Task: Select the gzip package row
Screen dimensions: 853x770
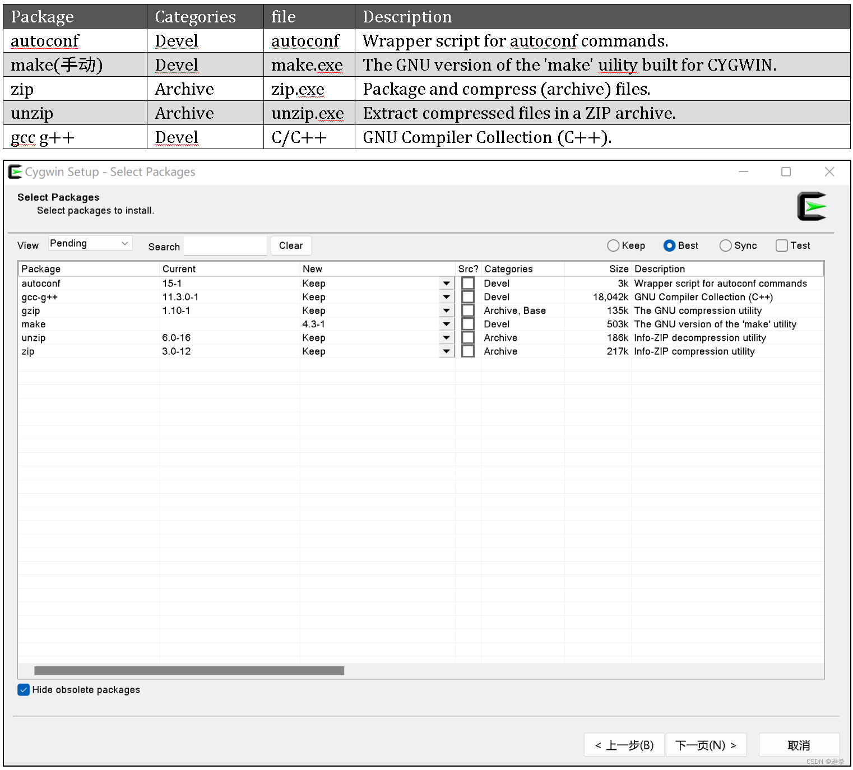Action: 421,310
